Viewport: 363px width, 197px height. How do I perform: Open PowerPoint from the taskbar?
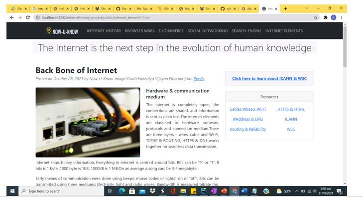(x=224, y=191)
